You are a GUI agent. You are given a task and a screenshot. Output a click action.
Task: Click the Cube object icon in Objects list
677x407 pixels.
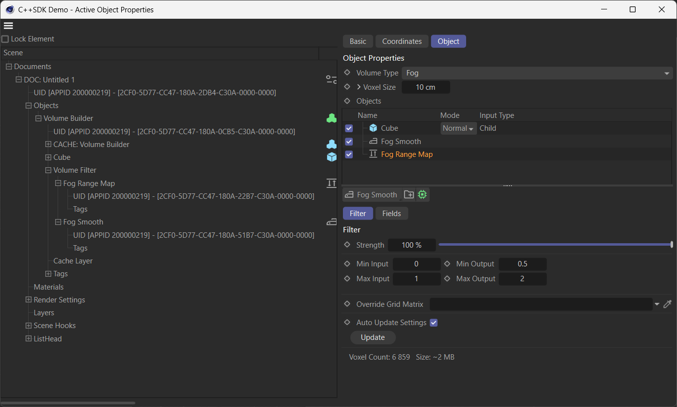pyautogui.click(x=373, y=128)
